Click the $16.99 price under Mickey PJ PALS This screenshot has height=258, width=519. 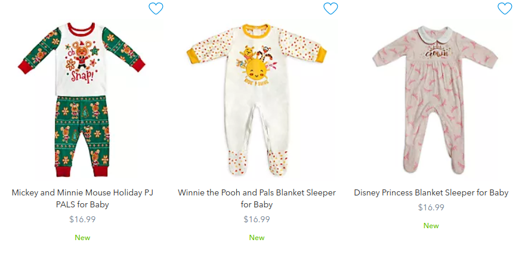pyautogui.click(x=82, y=219)
